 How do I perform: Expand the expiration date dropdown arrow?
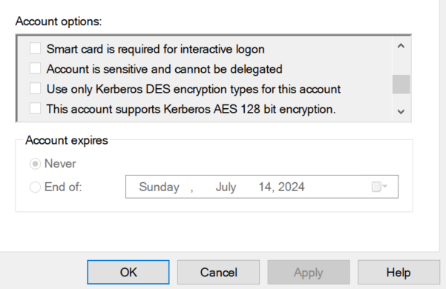pos(385,187)
